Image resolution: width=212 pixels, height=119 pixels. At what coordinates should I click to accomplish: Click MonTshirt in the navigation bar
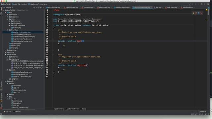pos(6,4)
